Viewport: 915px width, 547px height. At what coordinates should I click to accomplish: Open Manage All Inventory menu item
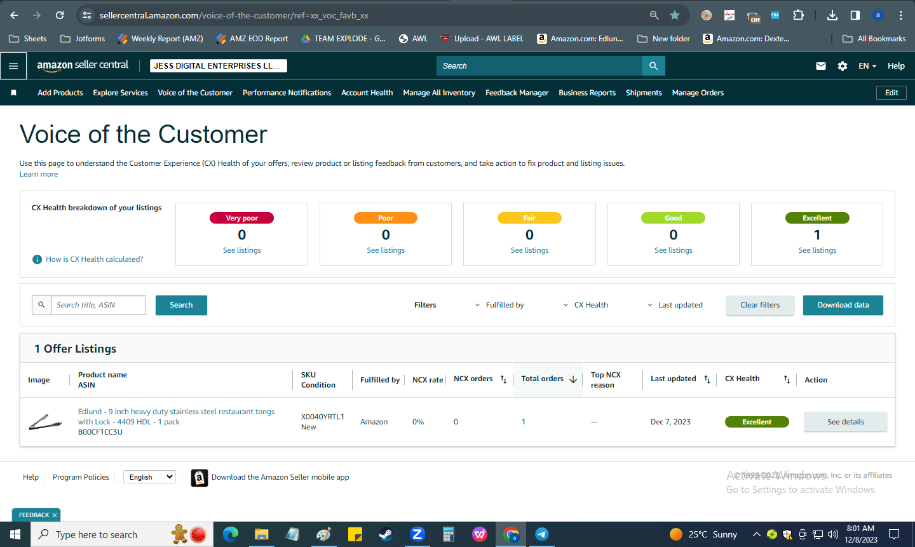(439, 93)
